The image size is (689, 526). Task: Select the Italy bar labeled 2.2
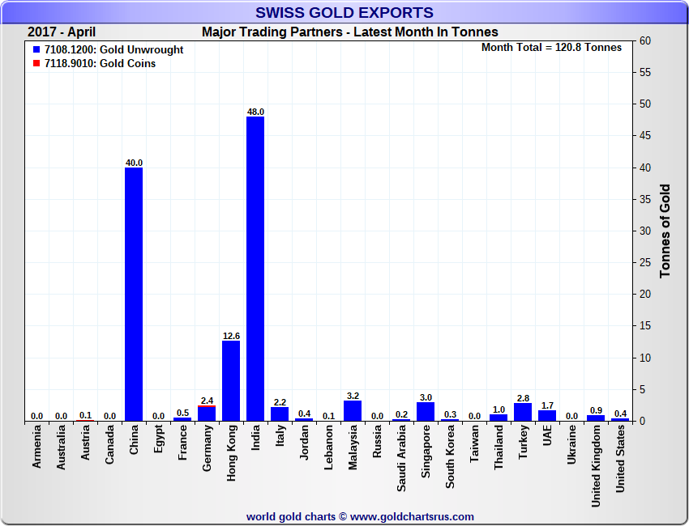coord(280,414)
